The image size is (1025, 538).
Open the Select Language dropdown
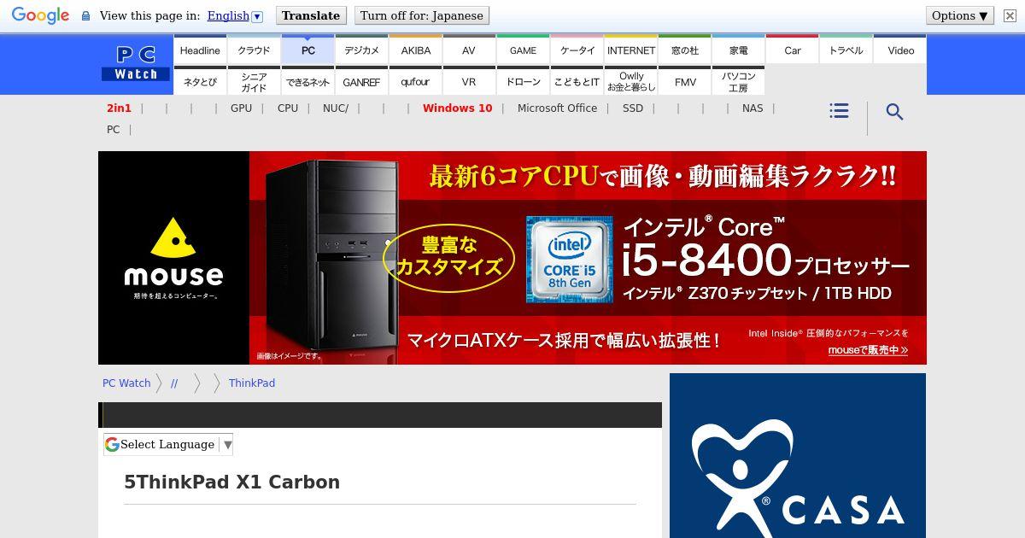coord(168,444)
